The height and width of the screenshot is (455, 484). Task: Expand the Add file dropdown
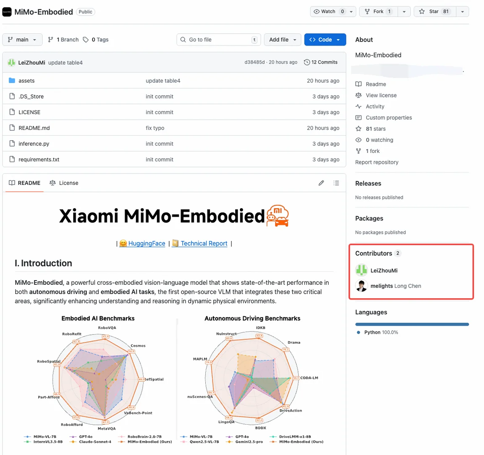[282, 40]
